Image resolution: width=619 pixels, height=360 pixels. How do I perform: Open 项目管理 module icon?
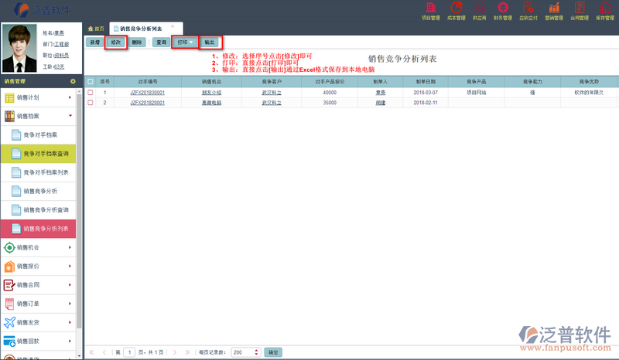point(429,8)
